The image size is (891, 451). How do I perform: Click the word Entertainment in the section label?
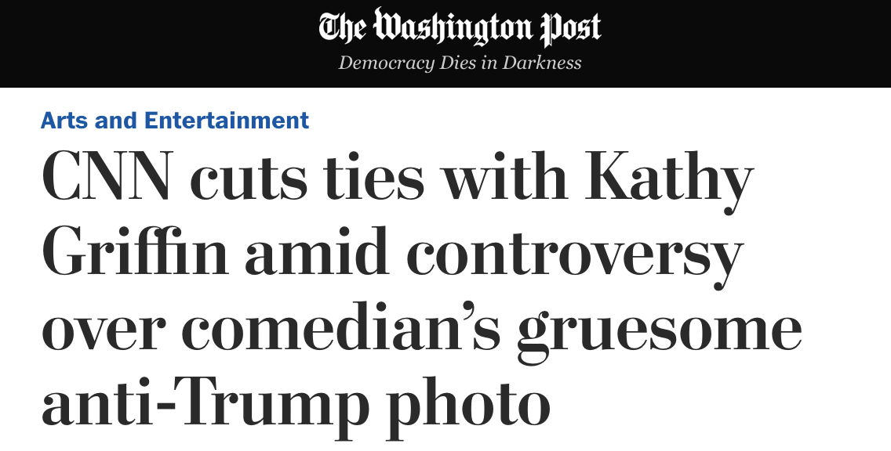click(x=227, y=121)
